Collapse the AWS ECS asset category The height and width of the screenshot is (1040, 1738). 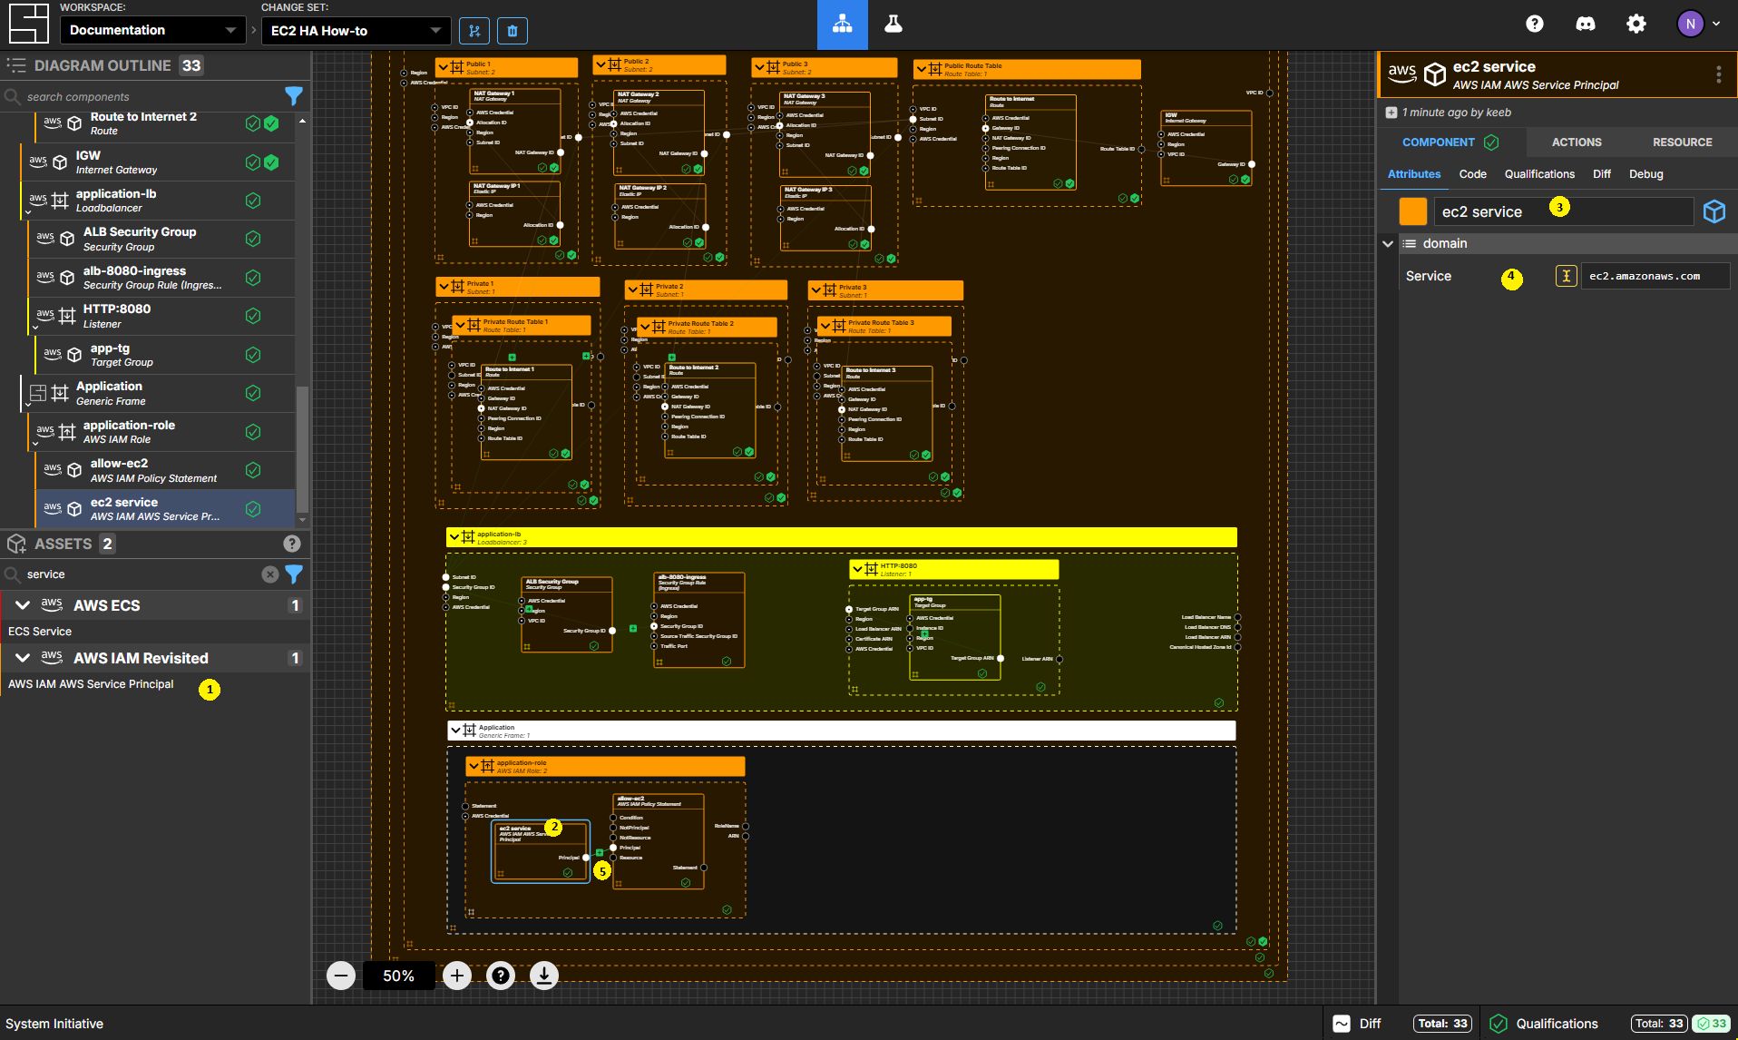tap(23, 605)
